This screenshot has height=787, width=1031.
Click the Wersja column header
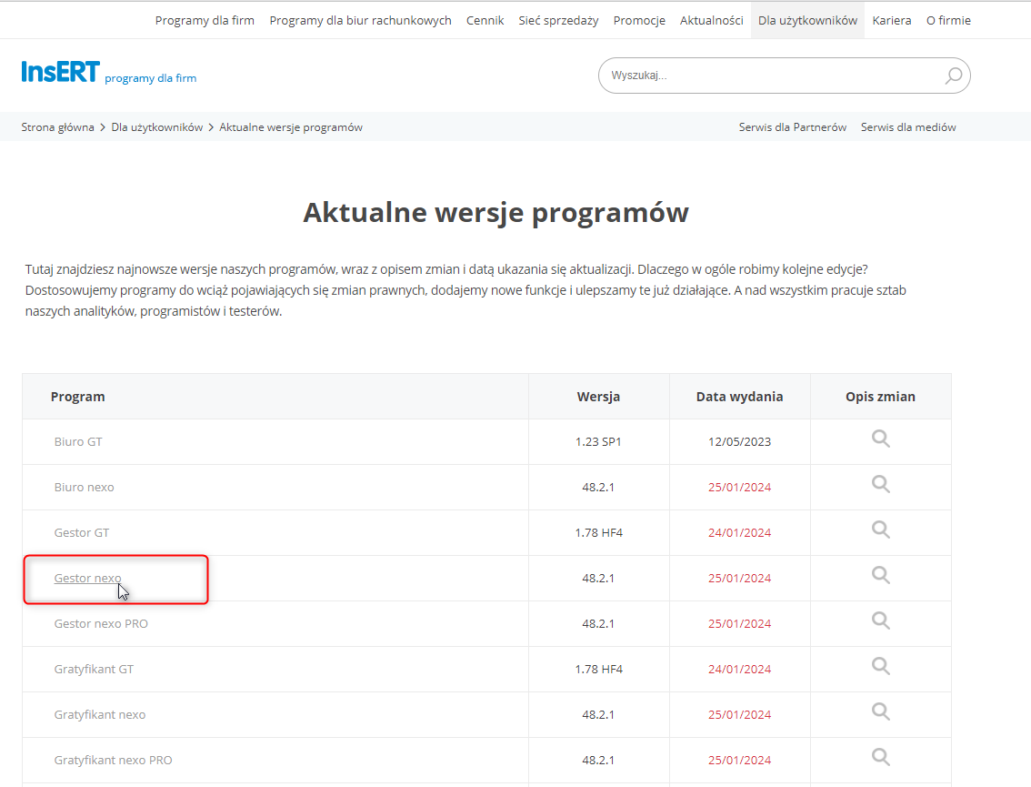(x=598, y=396)
